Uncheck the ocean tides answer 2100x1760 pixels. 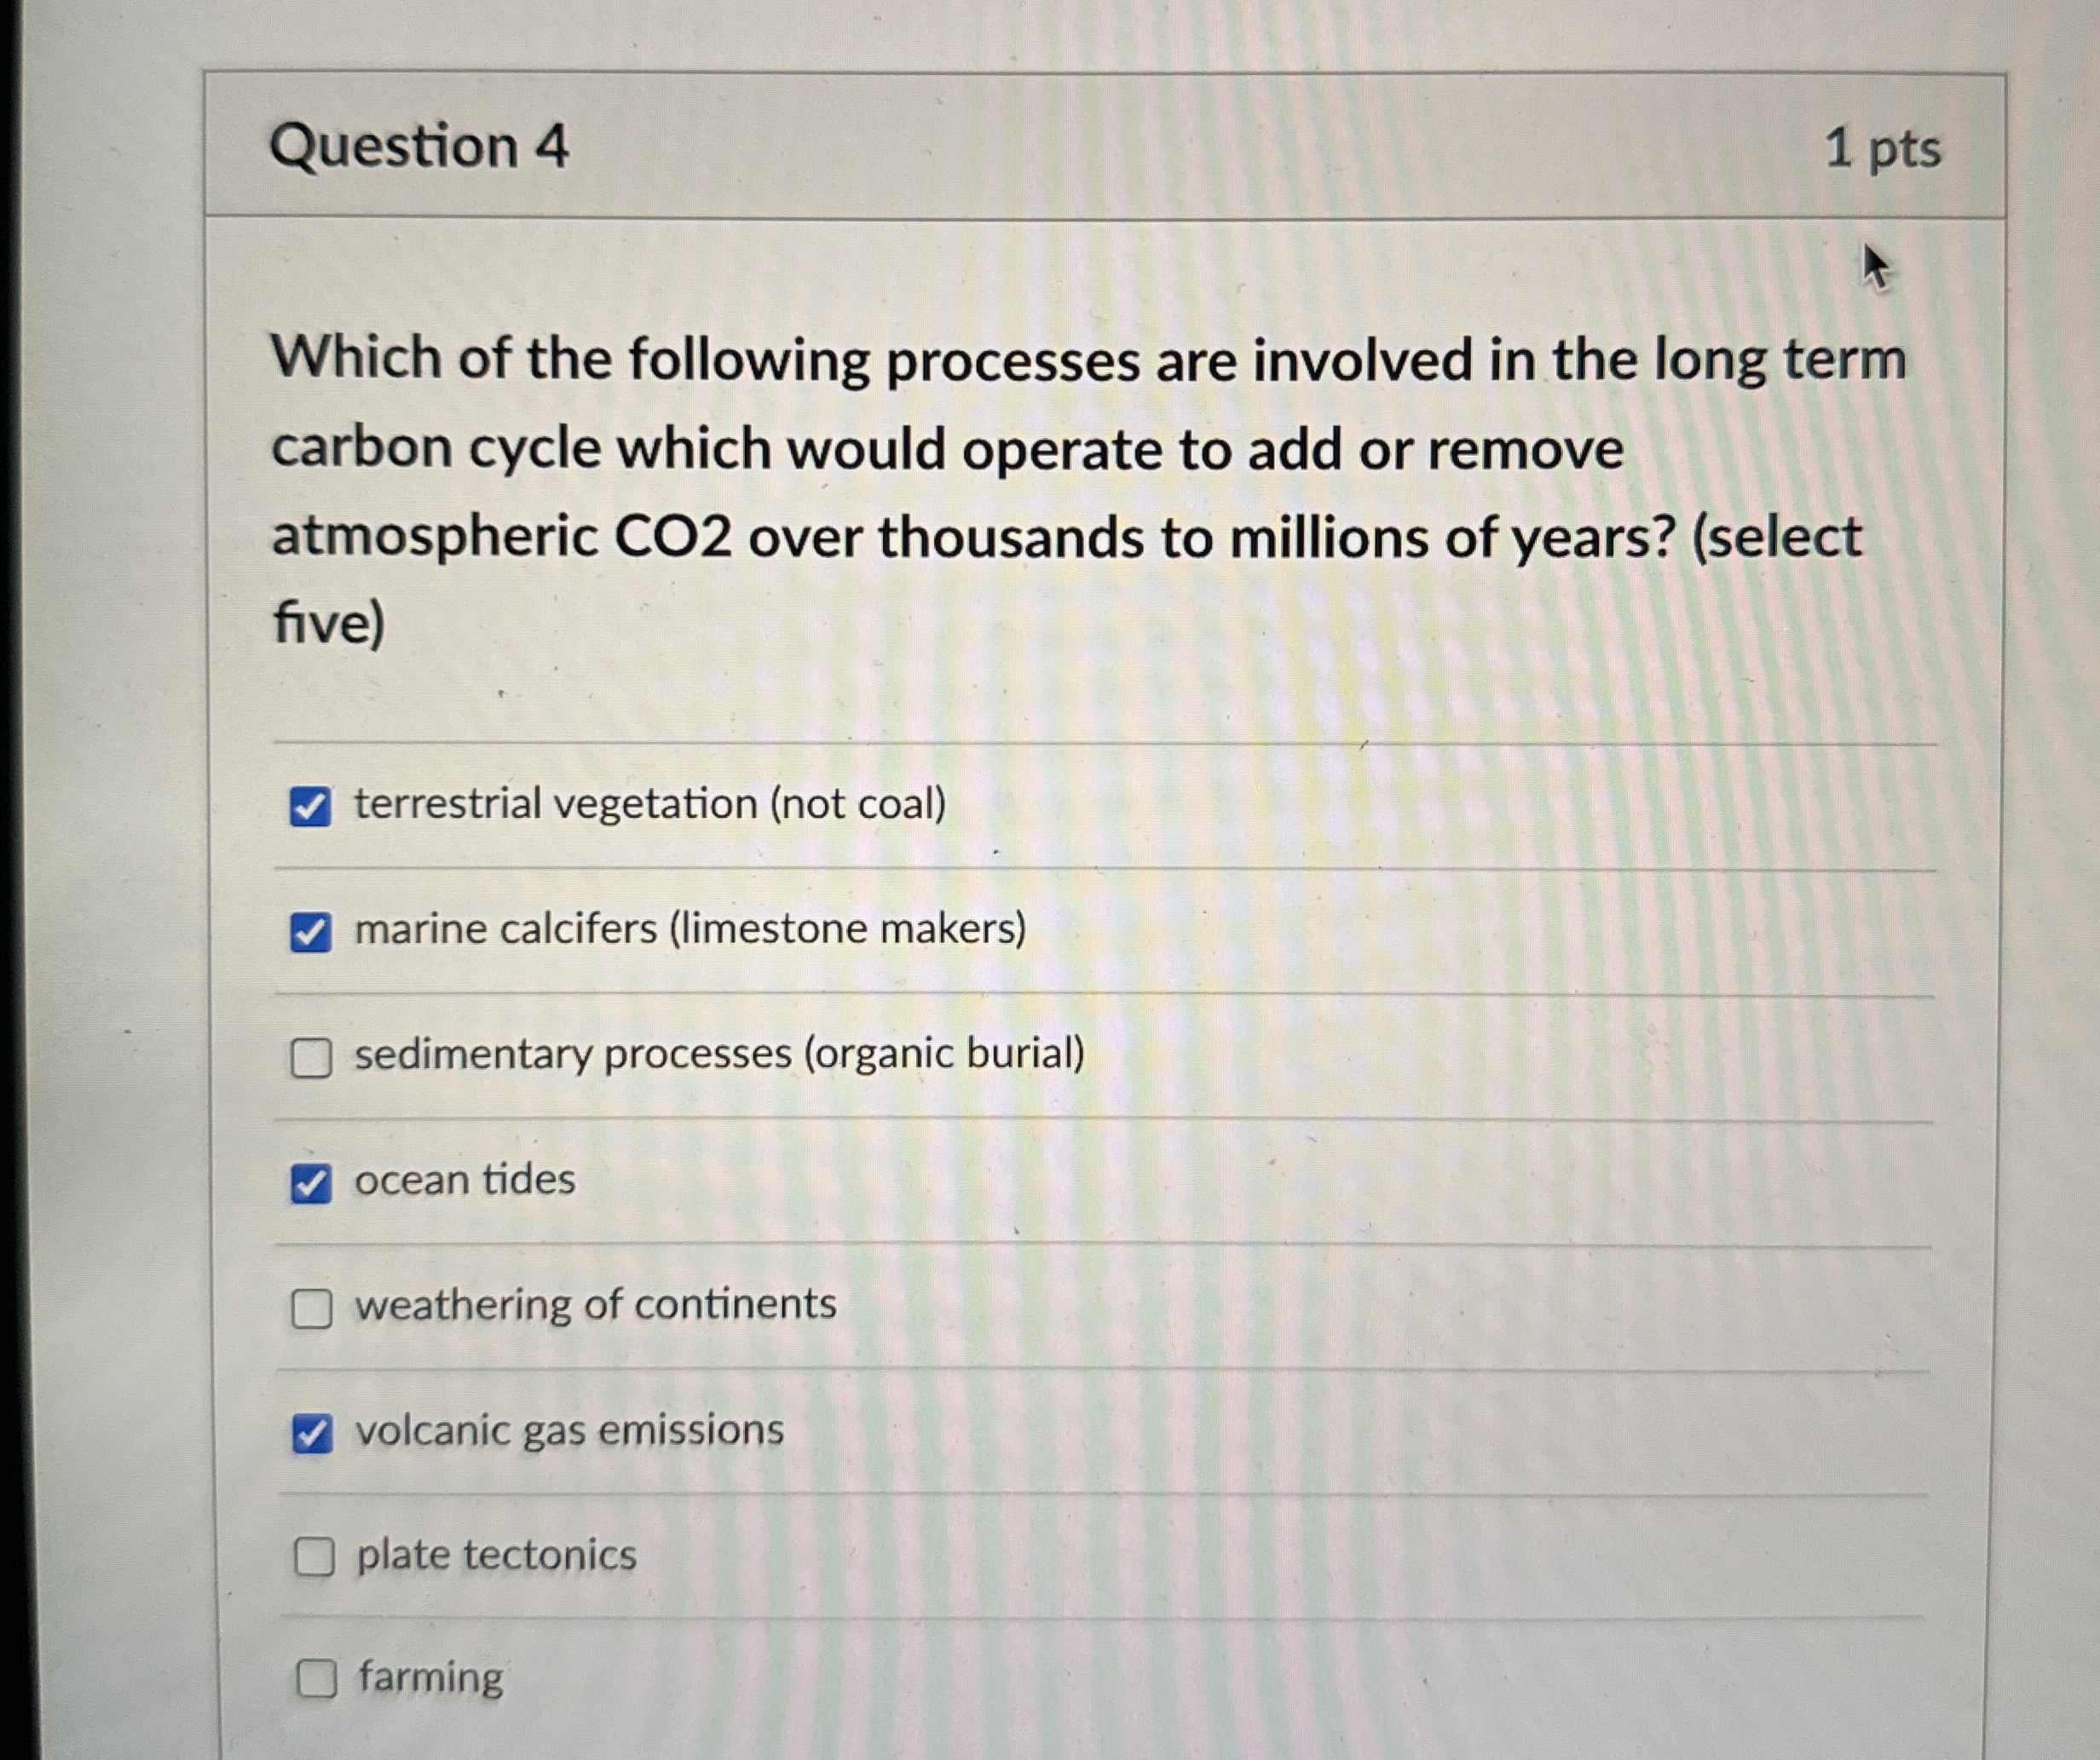pyautogui.click(x=311, y=1181)
